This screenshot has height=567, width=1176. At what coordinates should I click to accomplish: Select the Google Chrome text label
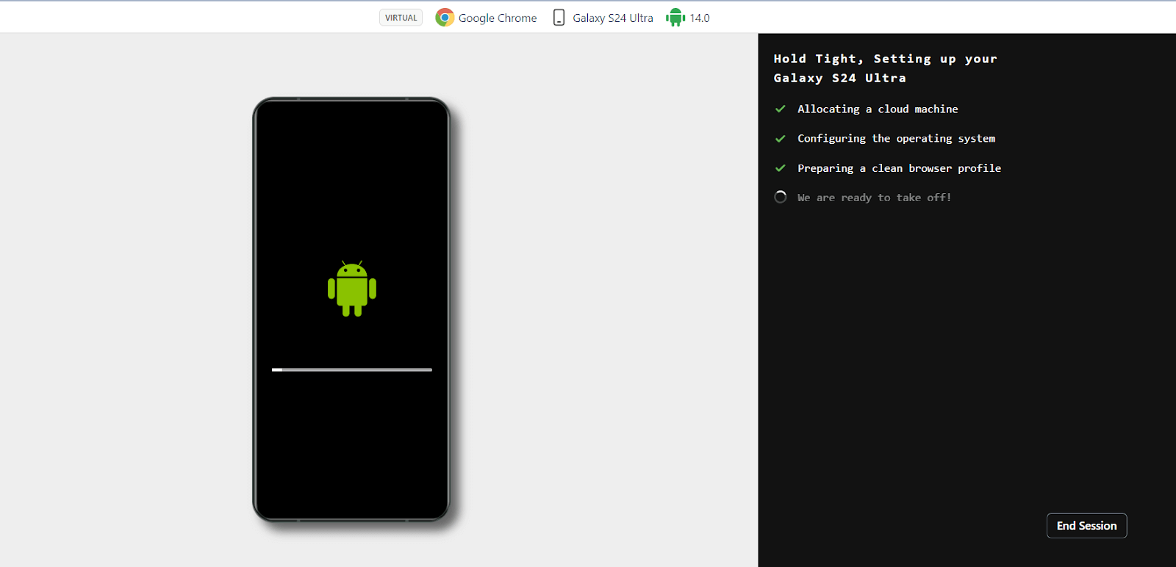[x=498, y=18]
